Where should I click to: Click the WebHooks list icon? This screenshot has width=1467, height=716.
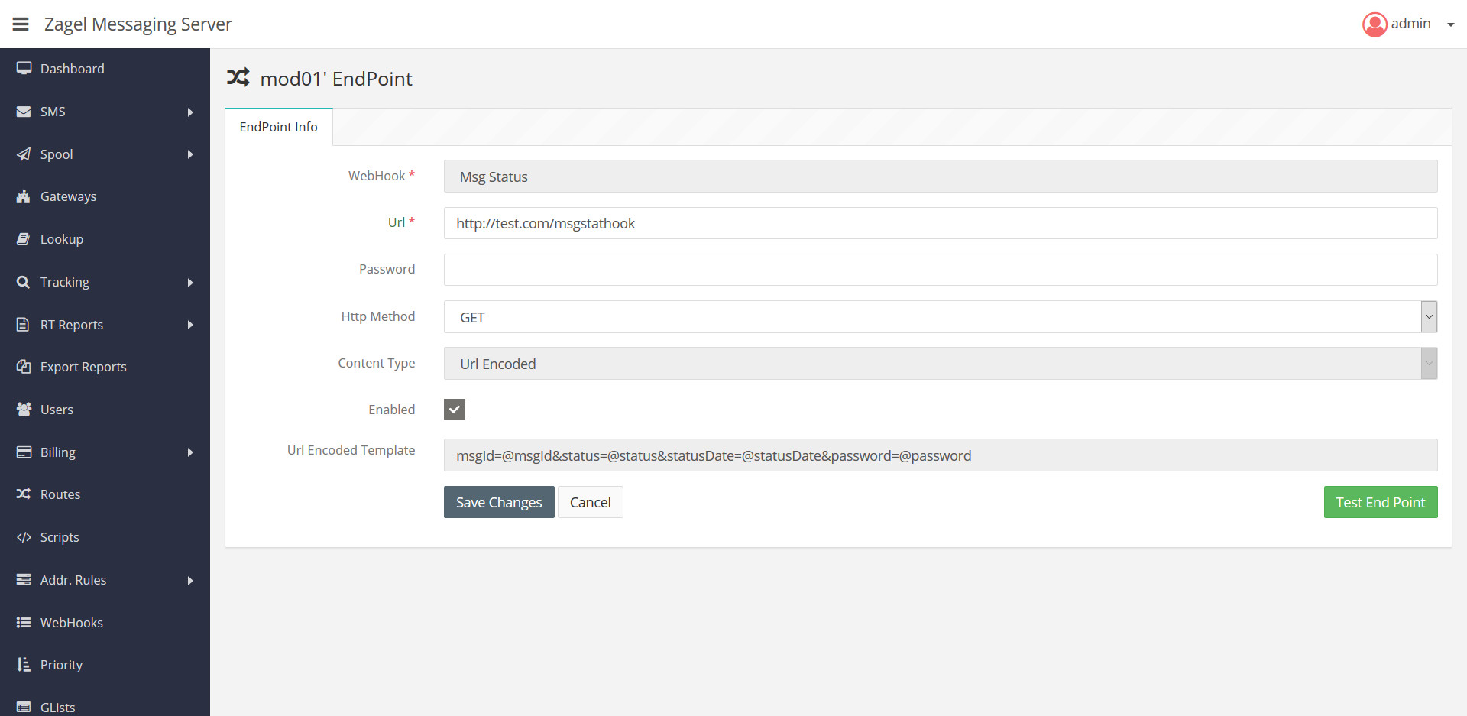coord(24,623)
